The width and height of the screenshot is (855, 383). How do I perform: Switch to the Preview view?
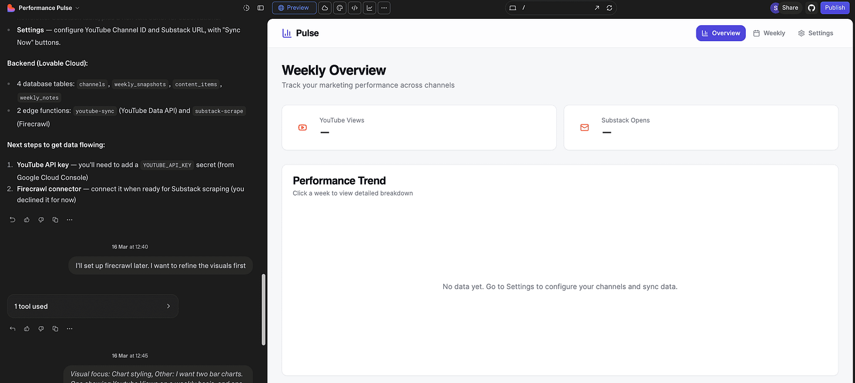tap(294, 8)
